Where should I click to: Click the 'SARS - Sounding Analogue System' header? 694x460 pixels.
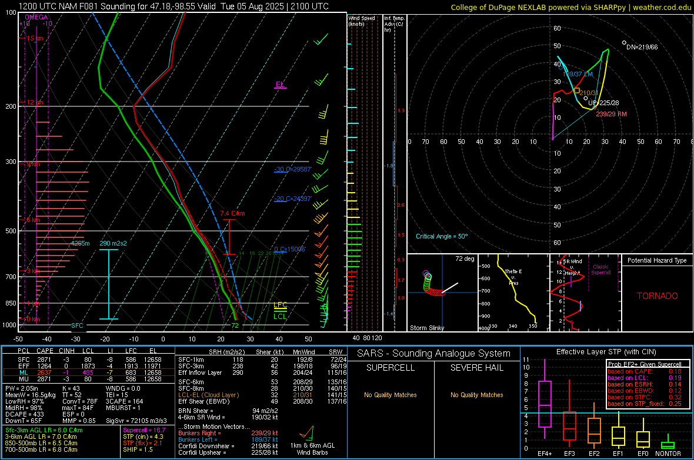(434, 353)
